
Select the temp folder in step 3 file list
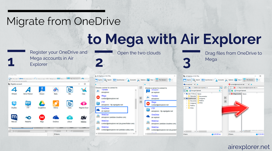pyautogui.click(x=200, y=103)
